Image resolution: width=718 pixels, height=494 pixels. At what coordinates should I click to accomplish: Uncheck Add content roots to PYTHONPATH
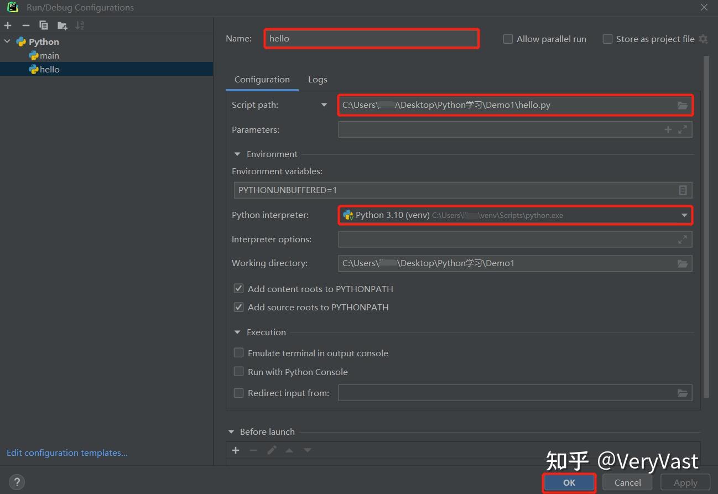pyautogui.click(x=238, y=288)
